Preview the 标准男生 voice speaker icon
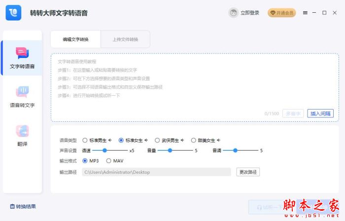Screen dimensions: 345x221 coord(110,140)
